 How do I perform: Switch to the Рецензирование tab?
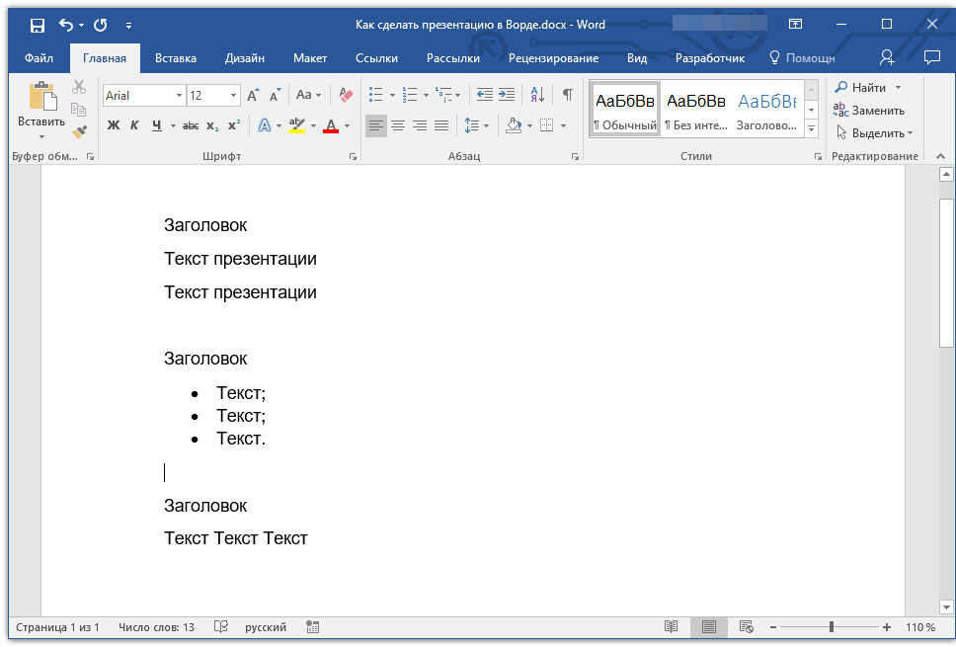pyautogui.click(x=553, y=58)
